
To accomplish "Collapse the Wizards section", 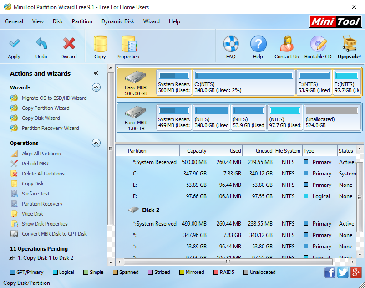I will pyautogui.click(x=96, y=87).
